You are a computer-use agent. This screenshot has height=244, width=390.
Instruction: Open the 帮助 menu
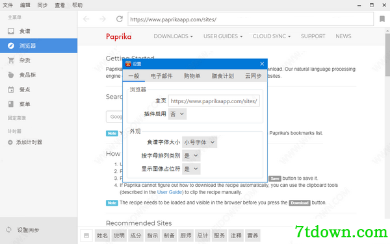click(77, 5)
